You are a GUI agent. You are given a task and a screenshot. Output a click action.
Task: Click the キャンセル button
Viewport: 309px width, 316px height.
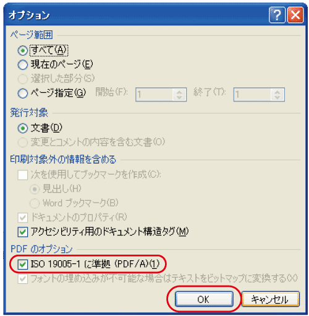pyautogui.click(x=271, y=299)
